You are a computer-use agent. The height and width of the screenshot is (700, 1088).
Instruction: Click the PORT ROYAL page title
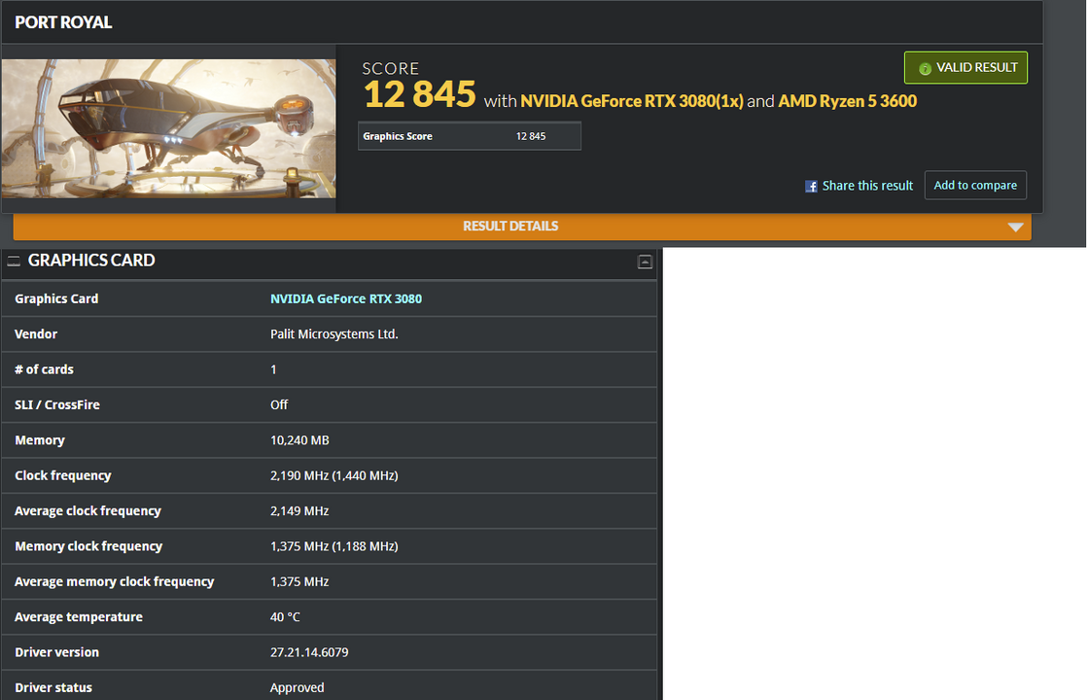63,21
